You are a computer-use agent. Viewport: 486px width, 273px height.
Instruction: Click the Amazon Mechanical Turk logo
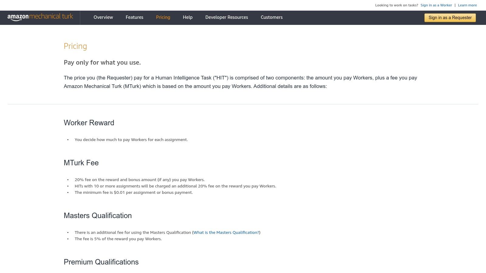(40, 17)
